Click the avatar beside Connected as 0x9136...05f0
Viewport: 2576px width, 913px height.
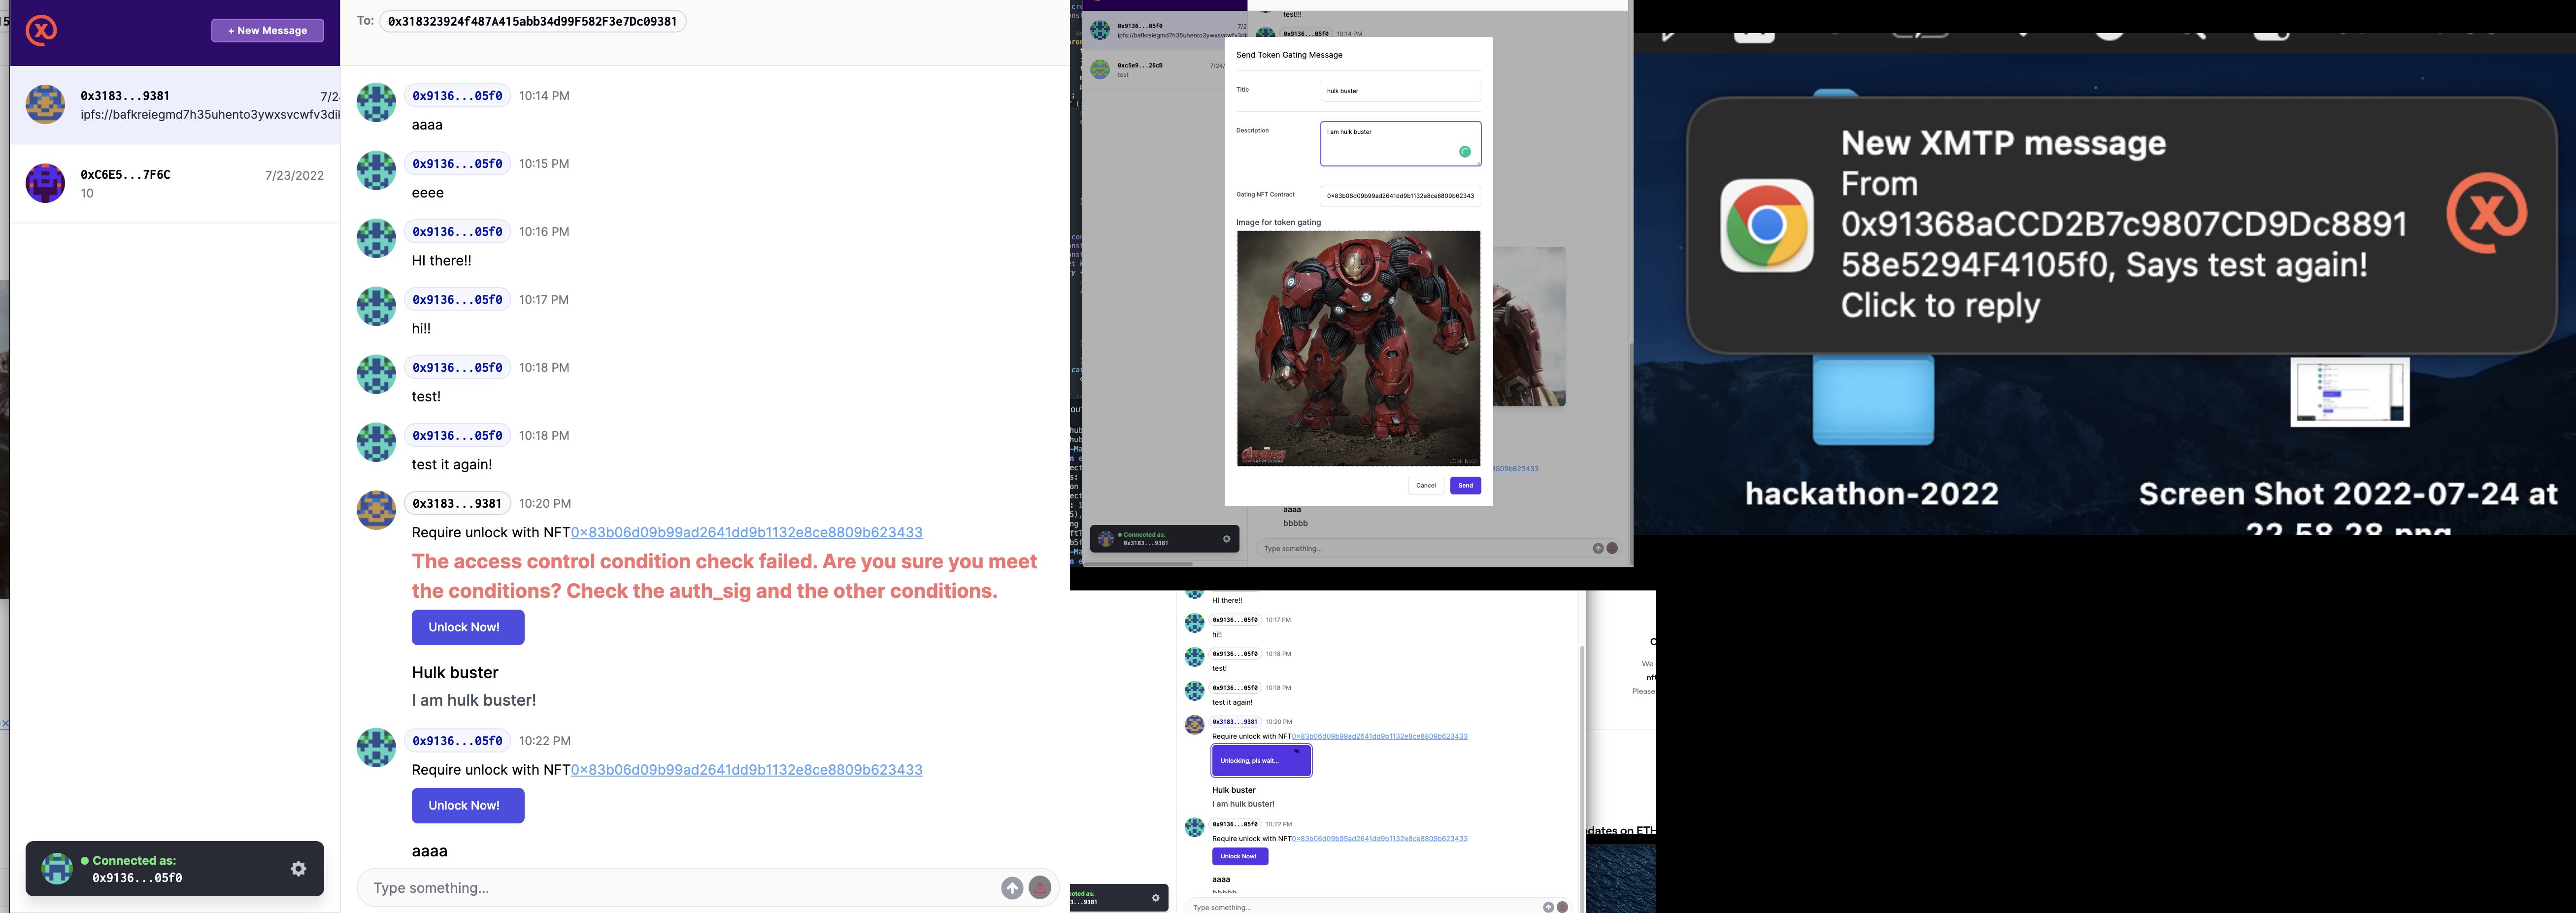pos(57,869)
